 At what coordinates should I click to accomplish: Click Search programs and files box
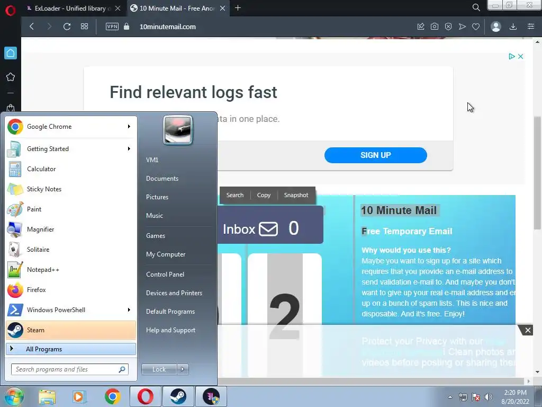(70, 369)
